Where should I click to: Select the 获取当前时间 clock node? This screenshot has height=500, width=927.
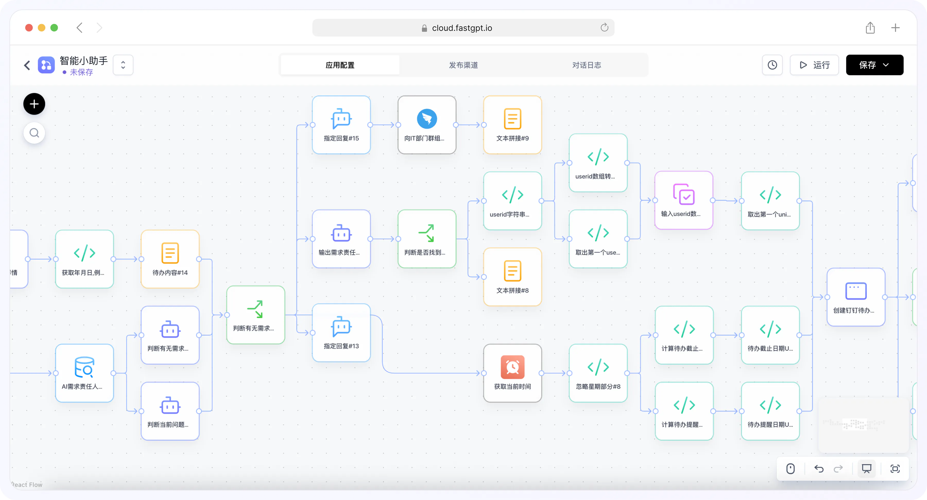coord(512,373)
